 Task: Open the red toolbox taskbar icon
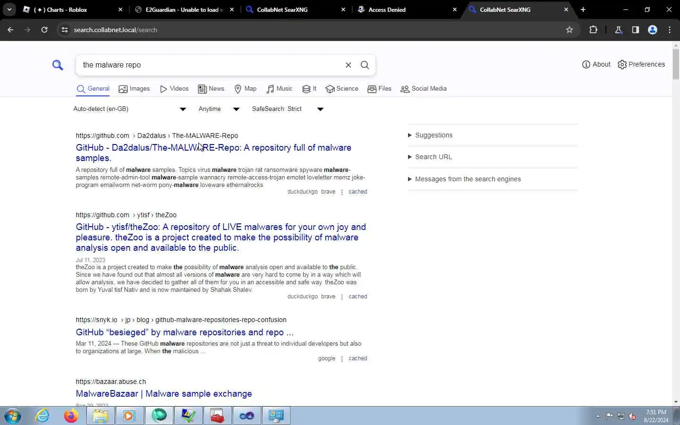217,416
